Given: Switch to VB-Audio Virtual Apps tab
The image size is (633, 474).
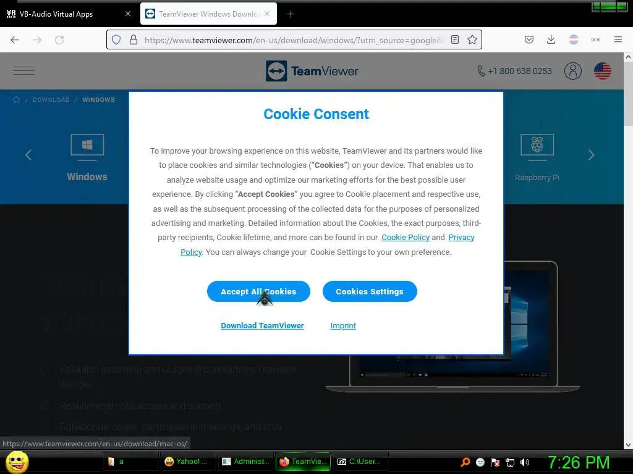Looking at the screenshot, I should point(69,14).
